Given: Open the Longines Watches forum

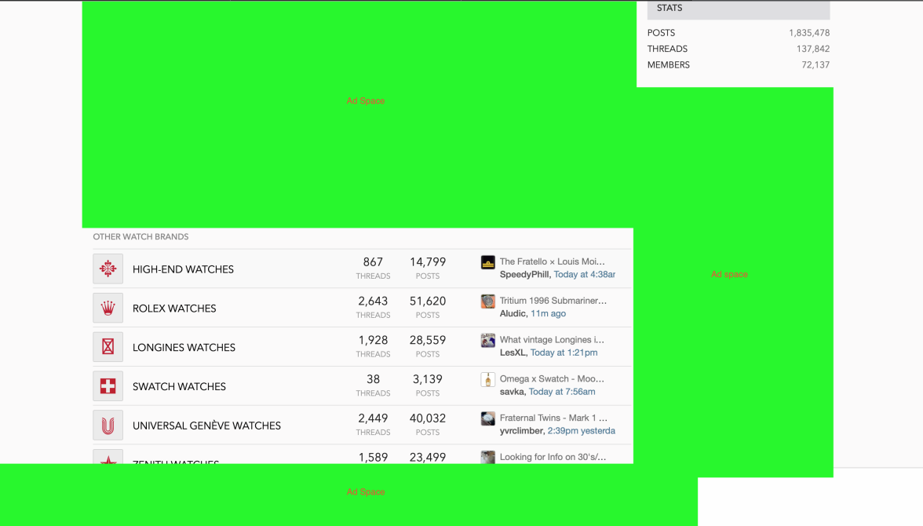Looking at the screenshot, I should [x=184, y=347].
